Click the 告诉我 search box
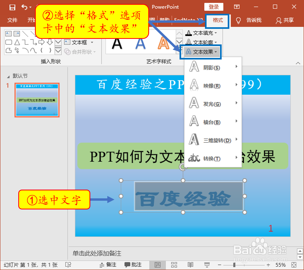 [254, 20]
